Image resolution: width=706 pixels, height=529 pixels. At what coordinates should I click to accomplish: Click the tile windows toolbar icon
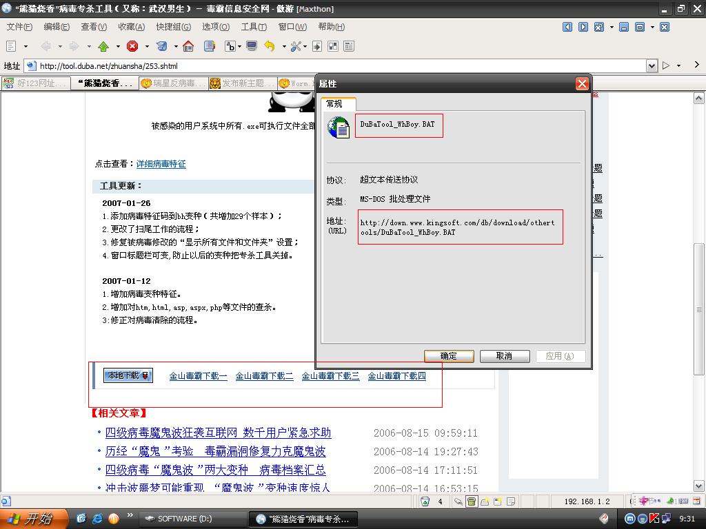[x=333, y=46]
